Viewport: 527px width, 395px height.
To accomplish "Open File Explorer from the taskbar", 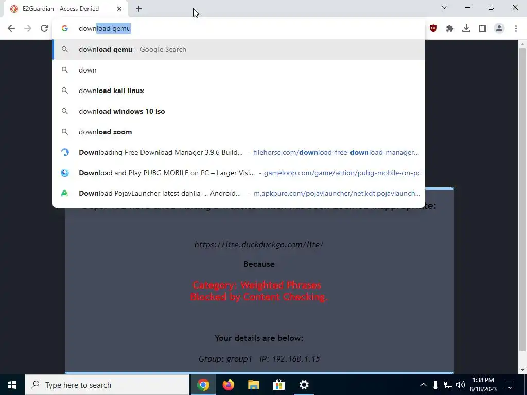I will click(x=253, y=385).
